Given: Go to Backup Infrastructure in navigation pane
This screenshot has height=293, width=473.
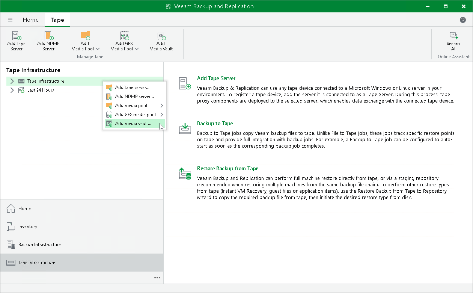Looking at the screenshot, I should 82,245.
